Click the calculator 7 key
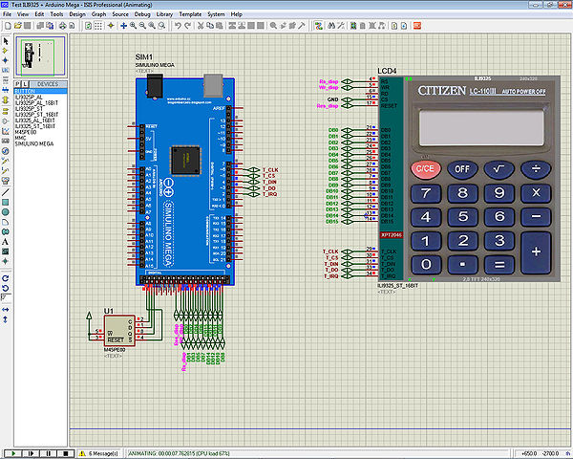 coord(426,193)
